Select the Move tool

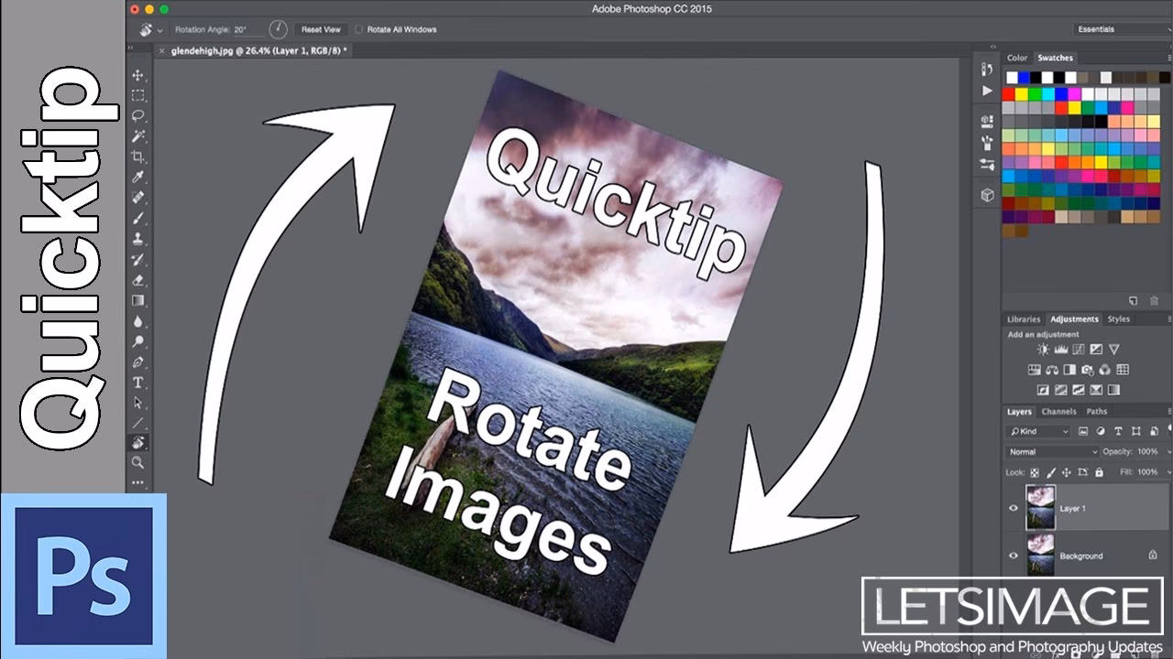pyautogui.click(x=139, y=74)
